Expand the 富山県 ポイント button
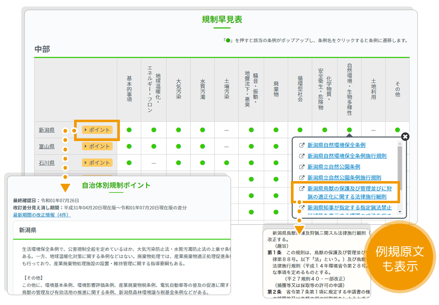Viewport: 439px width, 305px height. (x=97, y=146)
